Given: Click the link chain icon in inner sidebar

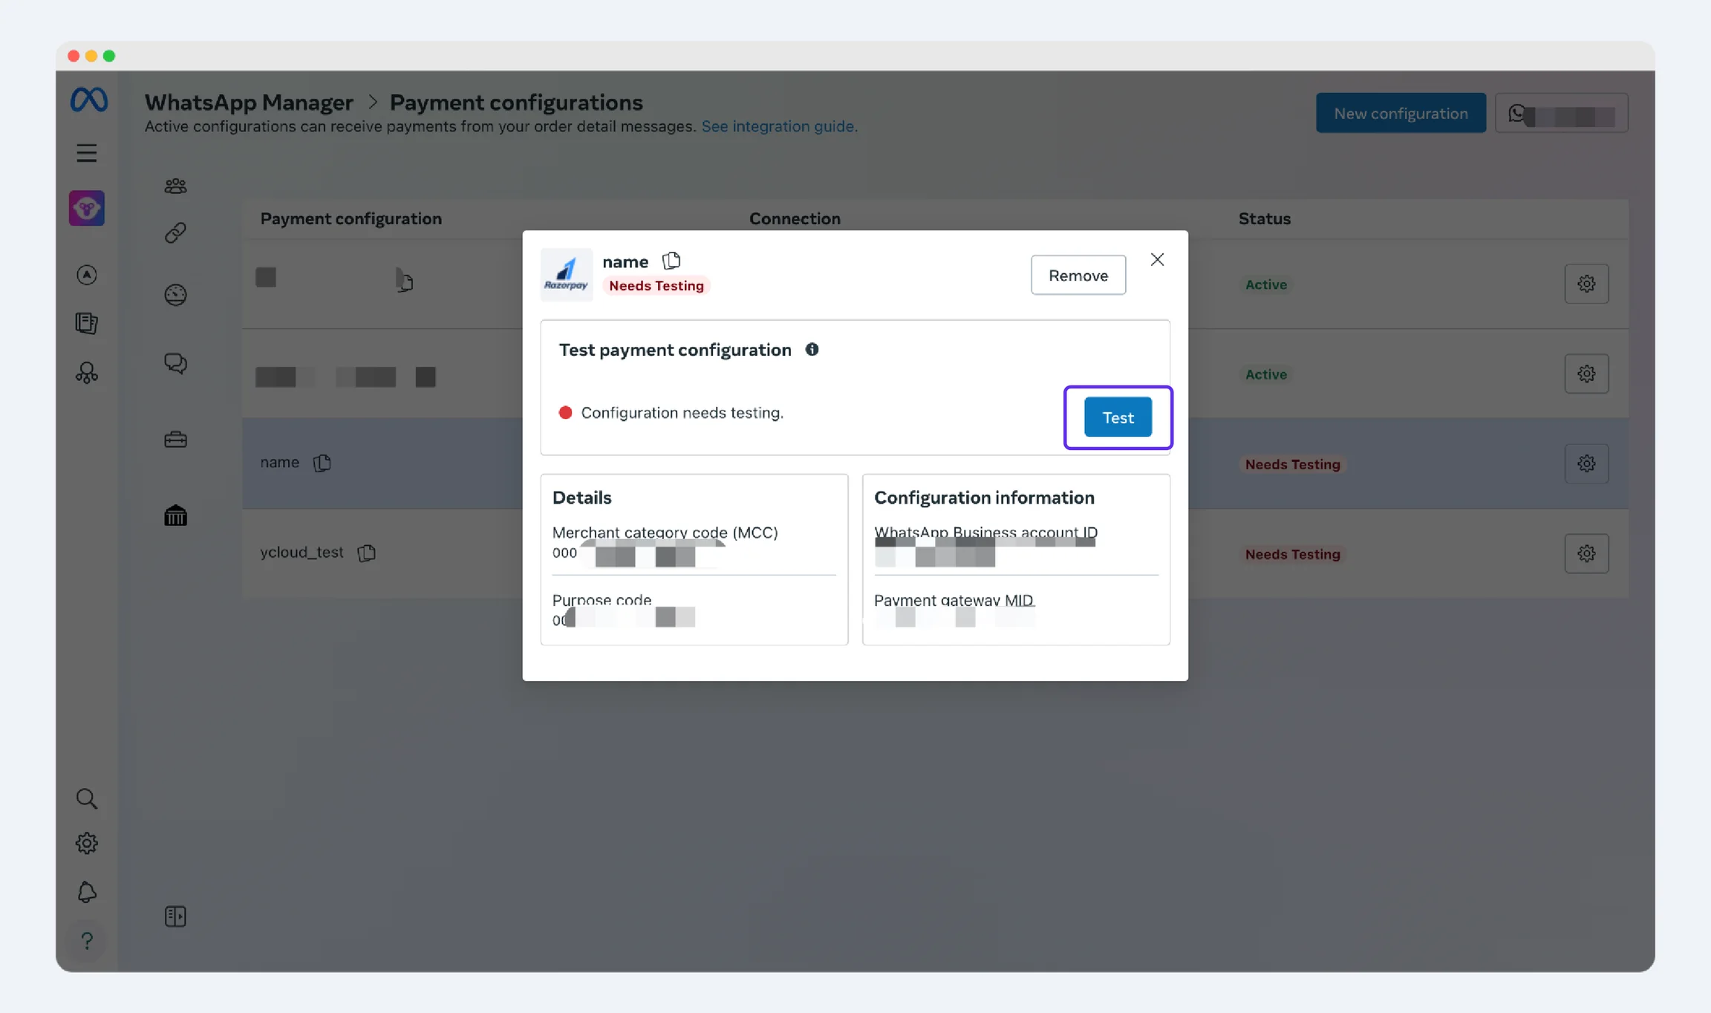Looking at the screenshot, I should (x=175, y=232).
